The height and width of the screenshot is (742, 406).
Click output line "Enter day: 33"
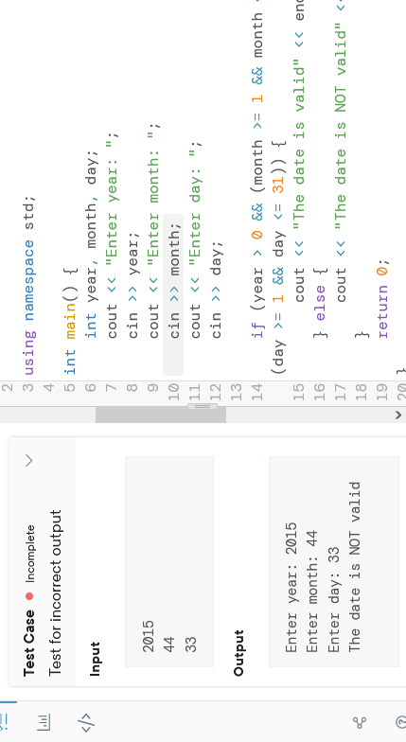tap(333, 600)
